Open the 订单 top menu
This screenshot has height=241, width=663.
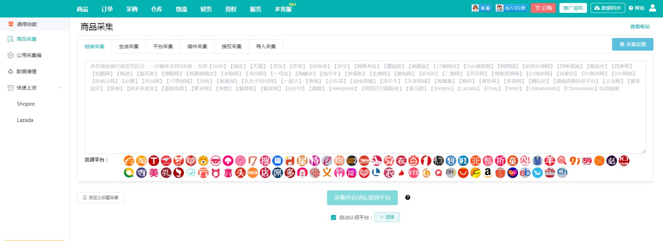pyautogui.click(x=107, y=9)
